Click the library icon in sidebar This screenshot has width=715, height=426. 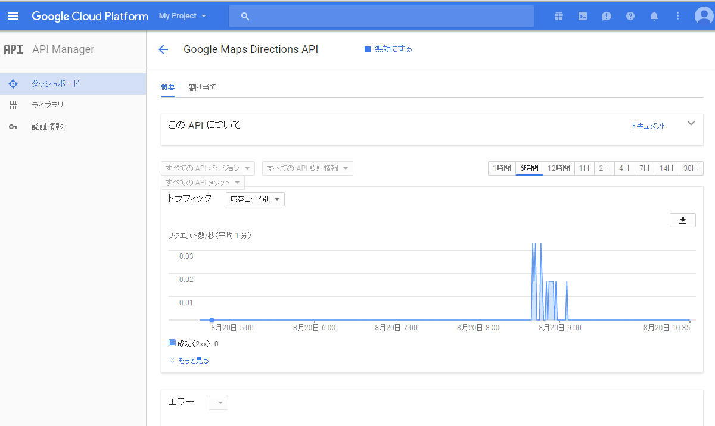[x=13, y=105]
